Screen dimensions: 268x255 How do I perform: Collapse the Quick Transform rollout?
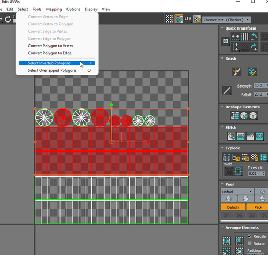222,28
